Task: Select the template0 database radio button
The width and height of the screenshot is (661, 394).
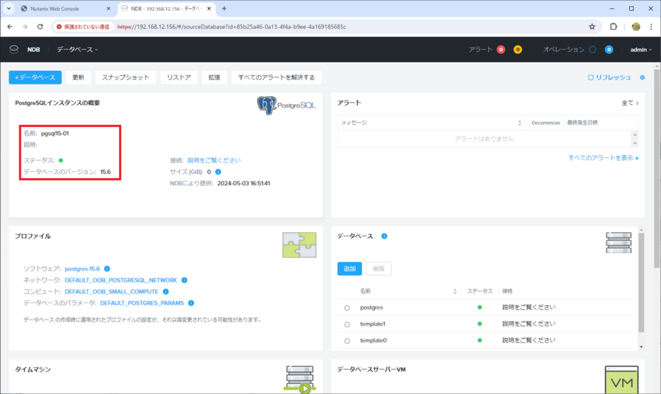Action: [x=347, y=341]
